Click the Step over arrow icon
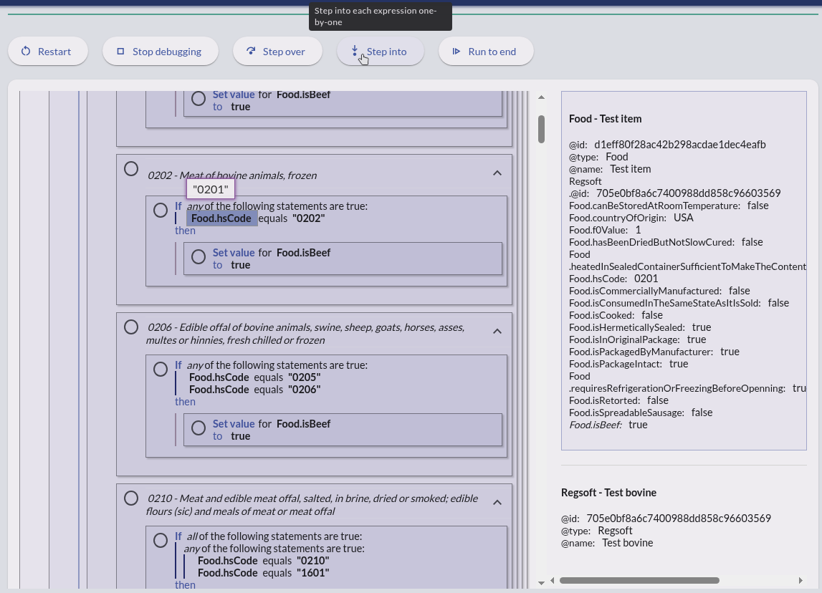Image resolution: width=822 pixels, height=593 pixels. [251, 52]
